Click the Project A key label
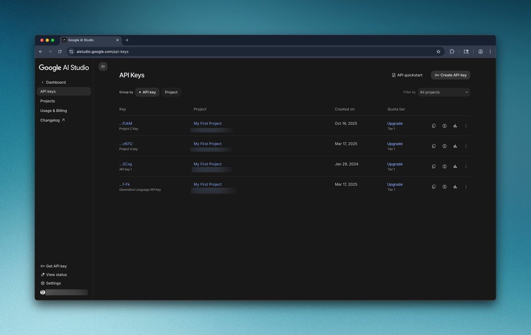Viewport: 531px width, 335px height. coord(128,149)
